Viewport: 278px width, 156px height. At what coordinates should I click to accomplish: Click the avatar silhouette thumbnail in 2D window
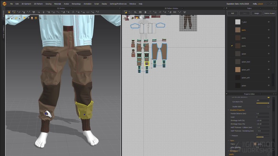pyautogui.click(x=188, y=23)
